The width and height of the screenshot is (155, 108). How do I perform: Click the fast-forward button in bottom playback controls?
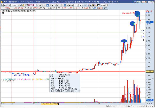tap(114, 106)
